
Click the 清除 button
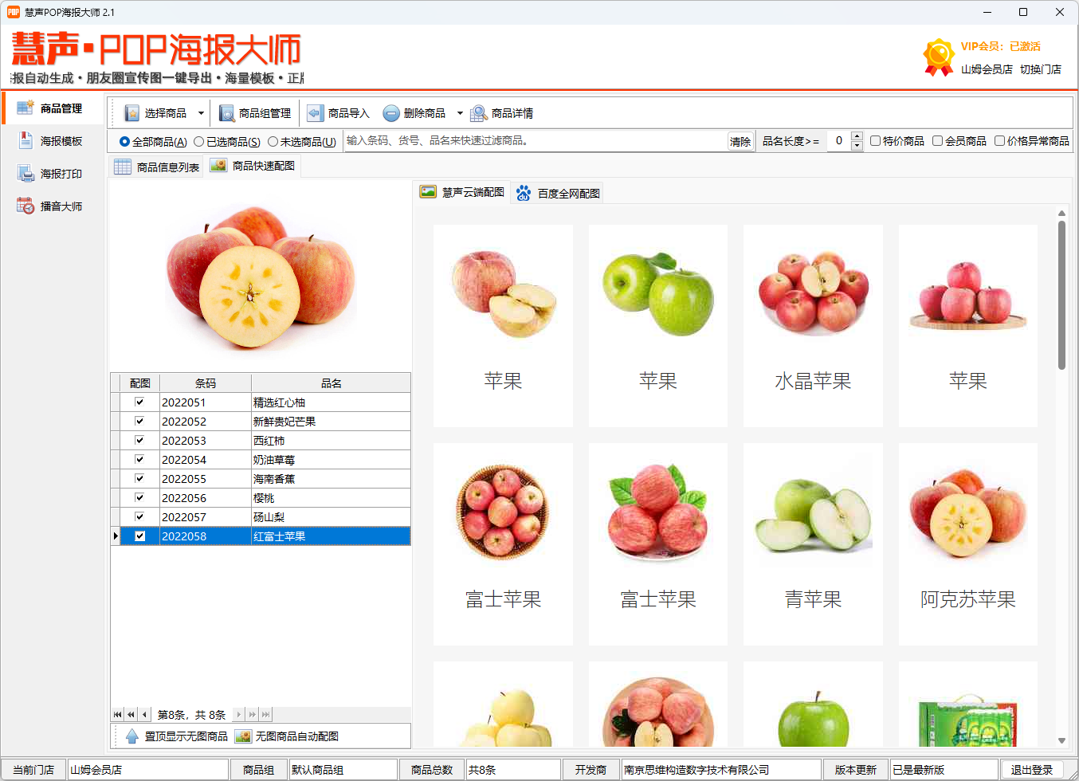740,141
